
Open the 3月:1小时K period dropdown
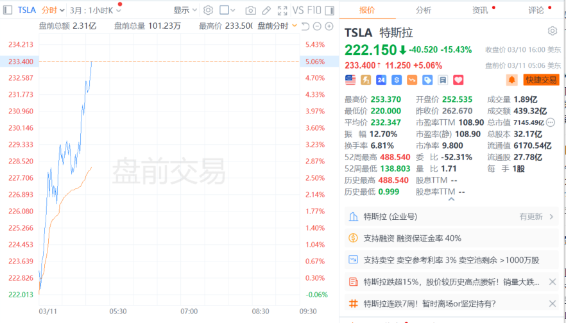96,10
